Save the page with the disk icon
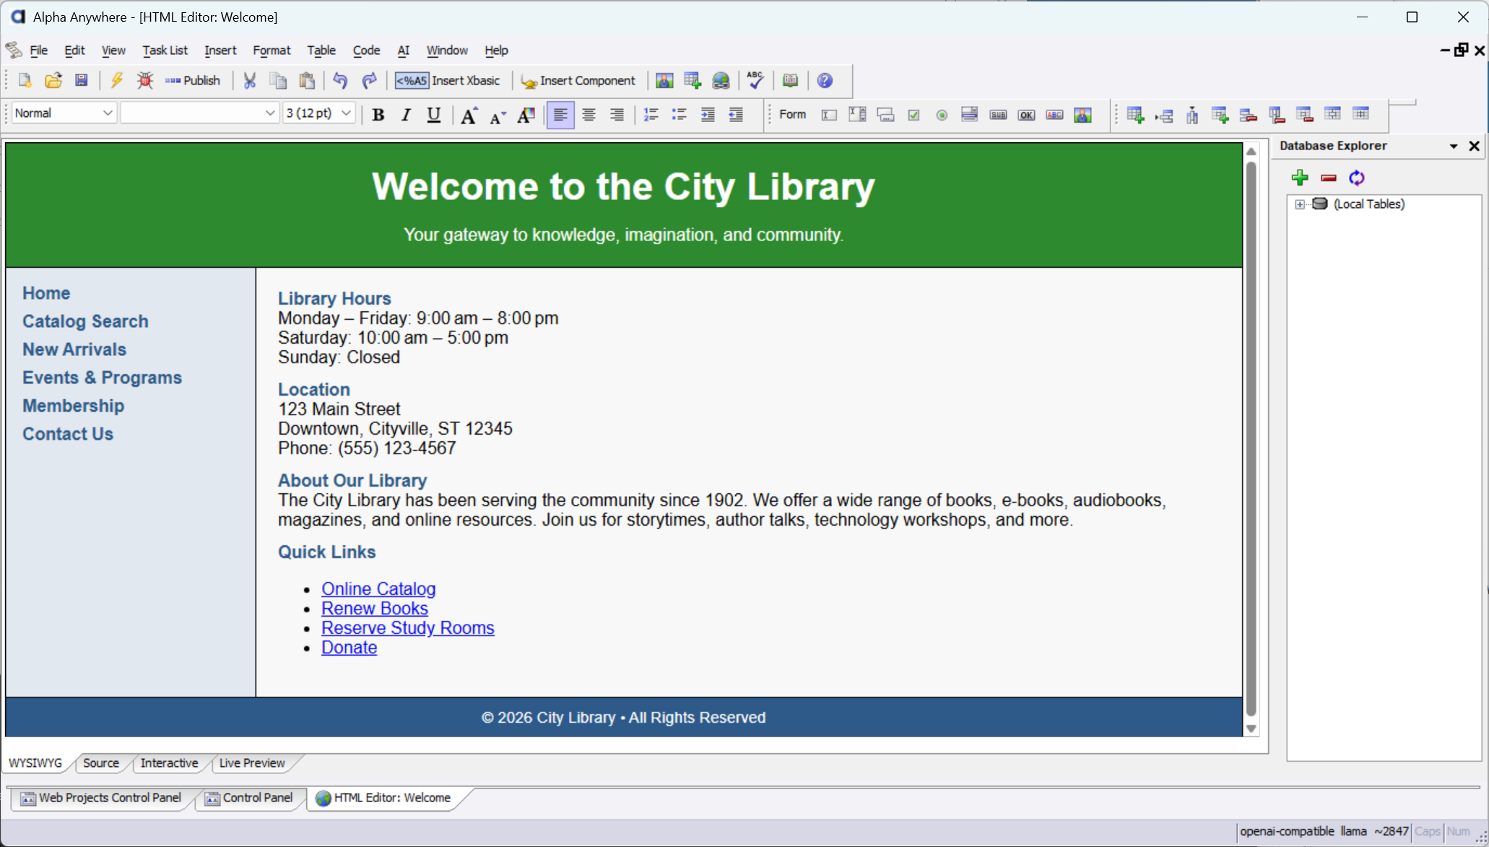1489x847 pixels. (82, 80)
